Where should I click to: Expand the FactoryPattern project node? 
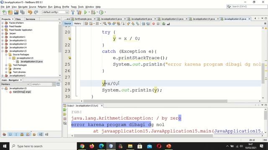pos(3,23)
